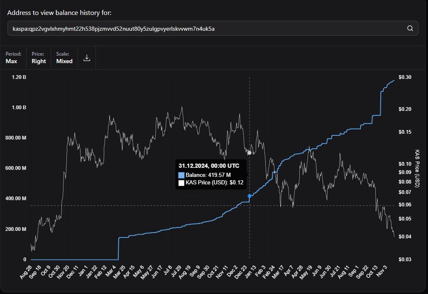Viewport: 428px width, 294px height.
Task: Click the Aug 28 date label
Action: 26,272
